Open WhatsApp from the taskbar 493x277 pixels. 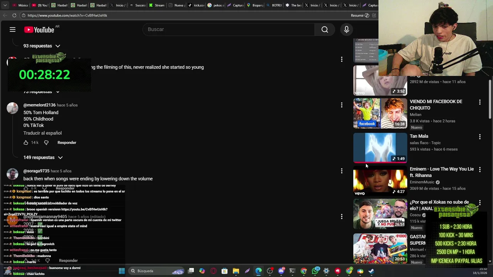[315, 271]
